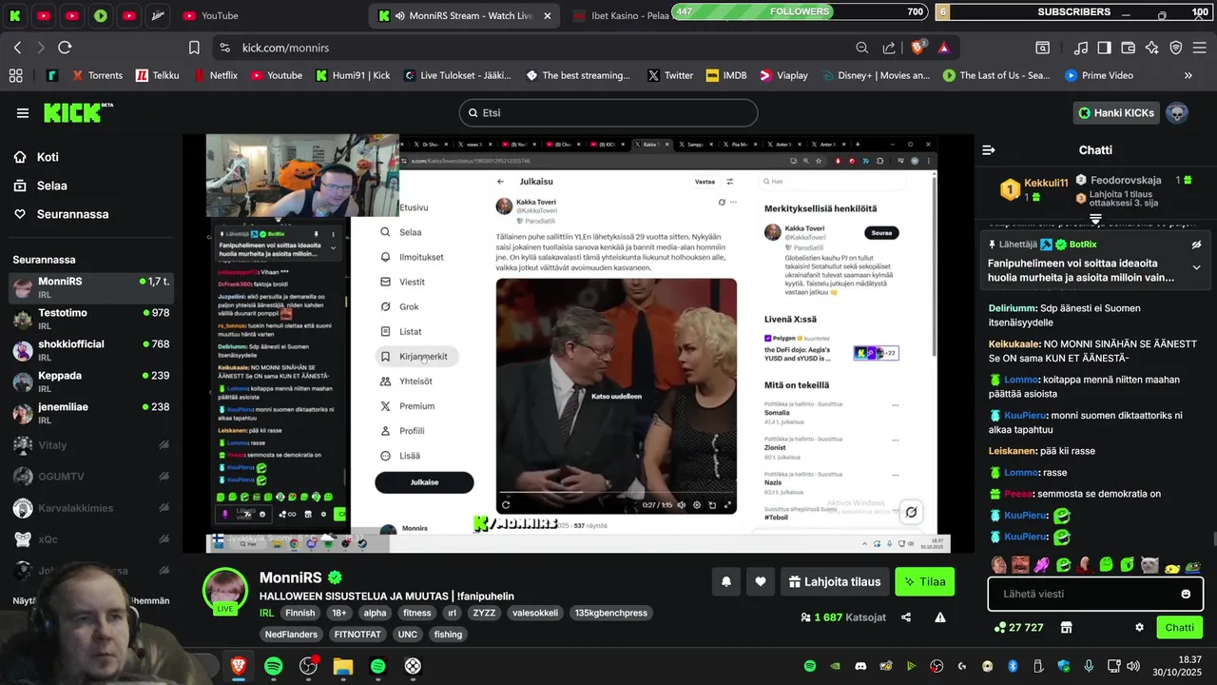Toggle follow with the heart button
1217x685 pixels.
click(761, 581)
